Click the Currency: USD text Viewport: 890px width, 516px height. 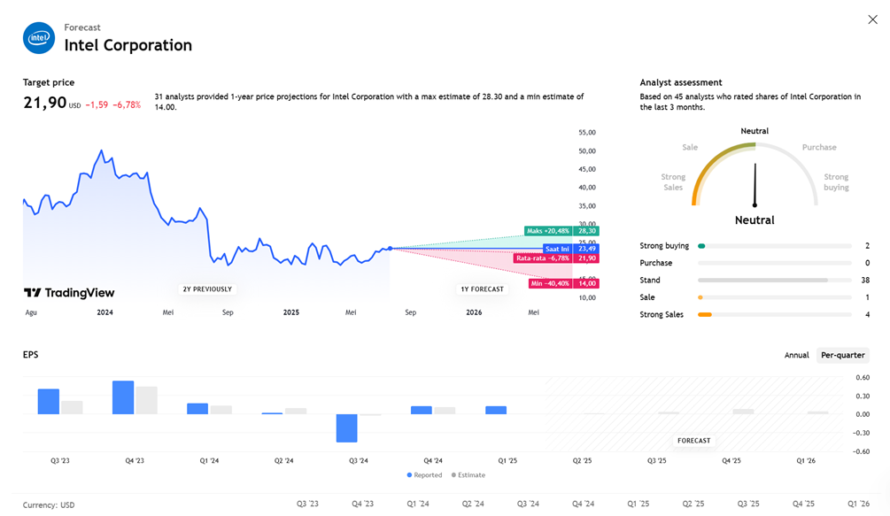point(48,505)
